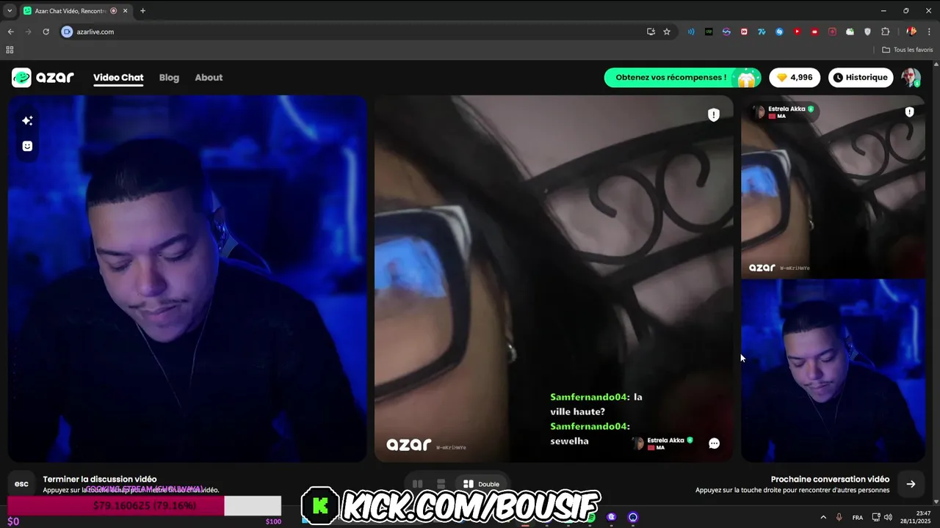This screenshot has width=940, height=528.
Task: Click the blue sound-wave extension icon
Action: 691,32
